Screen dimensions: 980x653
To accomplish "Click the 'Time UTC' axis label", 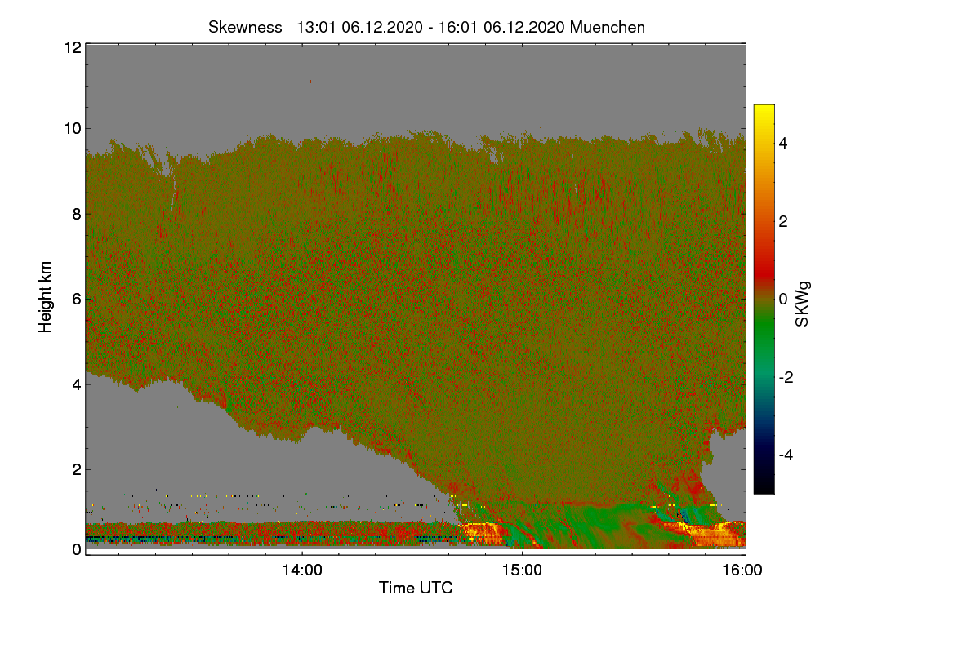I will pos(416,588).
